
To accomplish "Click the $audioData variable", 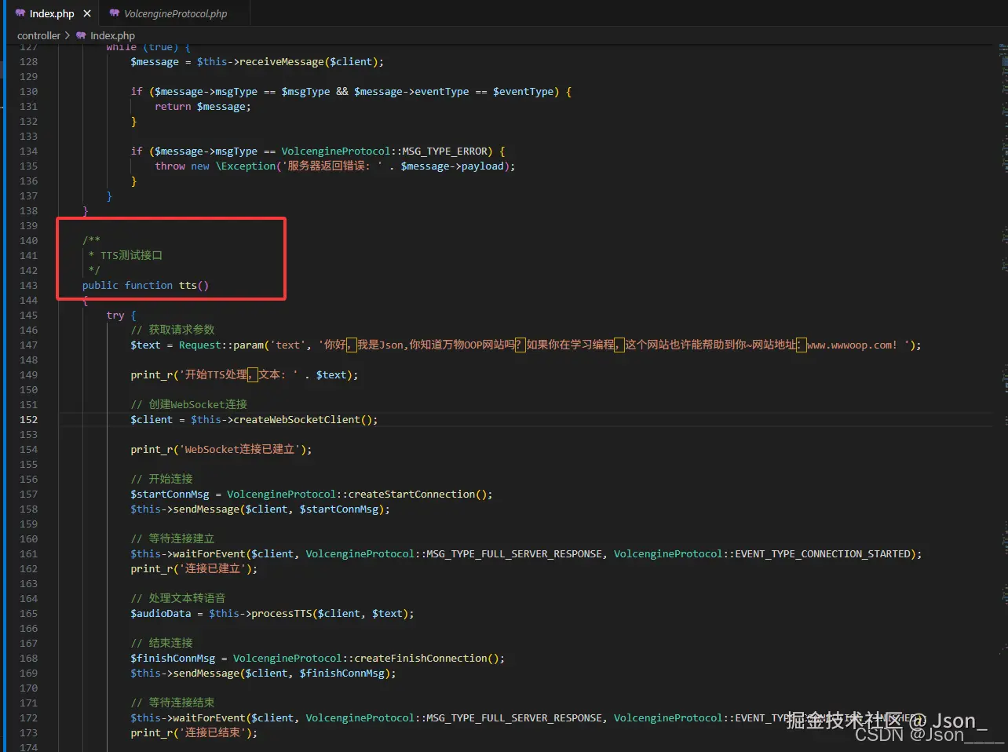I will point(161,613).
